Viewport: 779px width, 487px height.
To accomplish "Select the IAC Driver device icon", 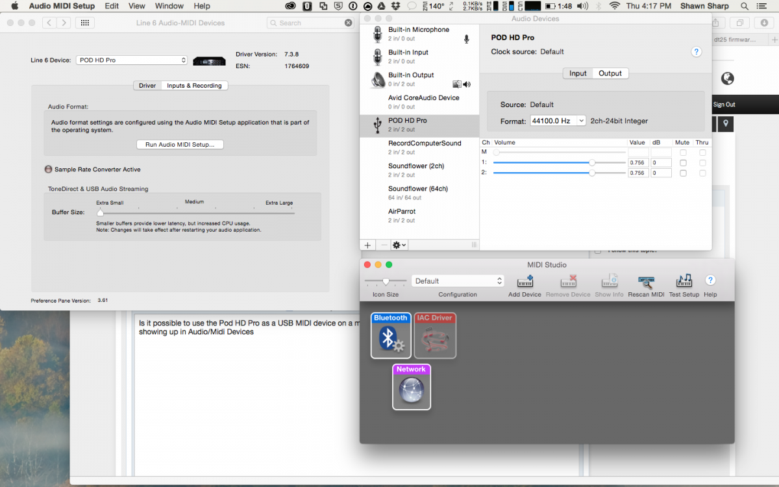I will [x=435, y=336].
